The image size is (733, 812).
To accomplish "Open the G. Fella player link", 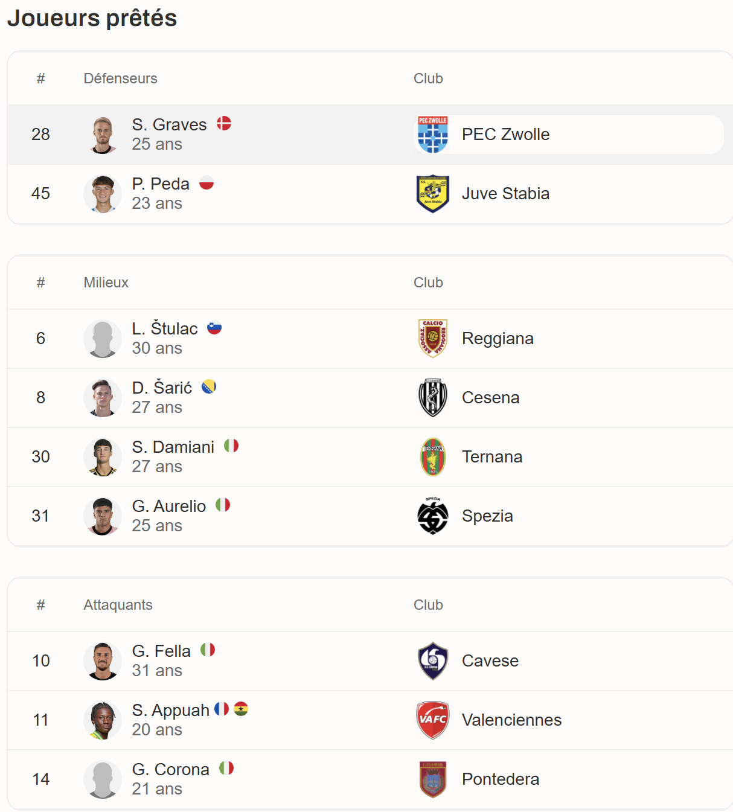I will click(x=161, y=651).
